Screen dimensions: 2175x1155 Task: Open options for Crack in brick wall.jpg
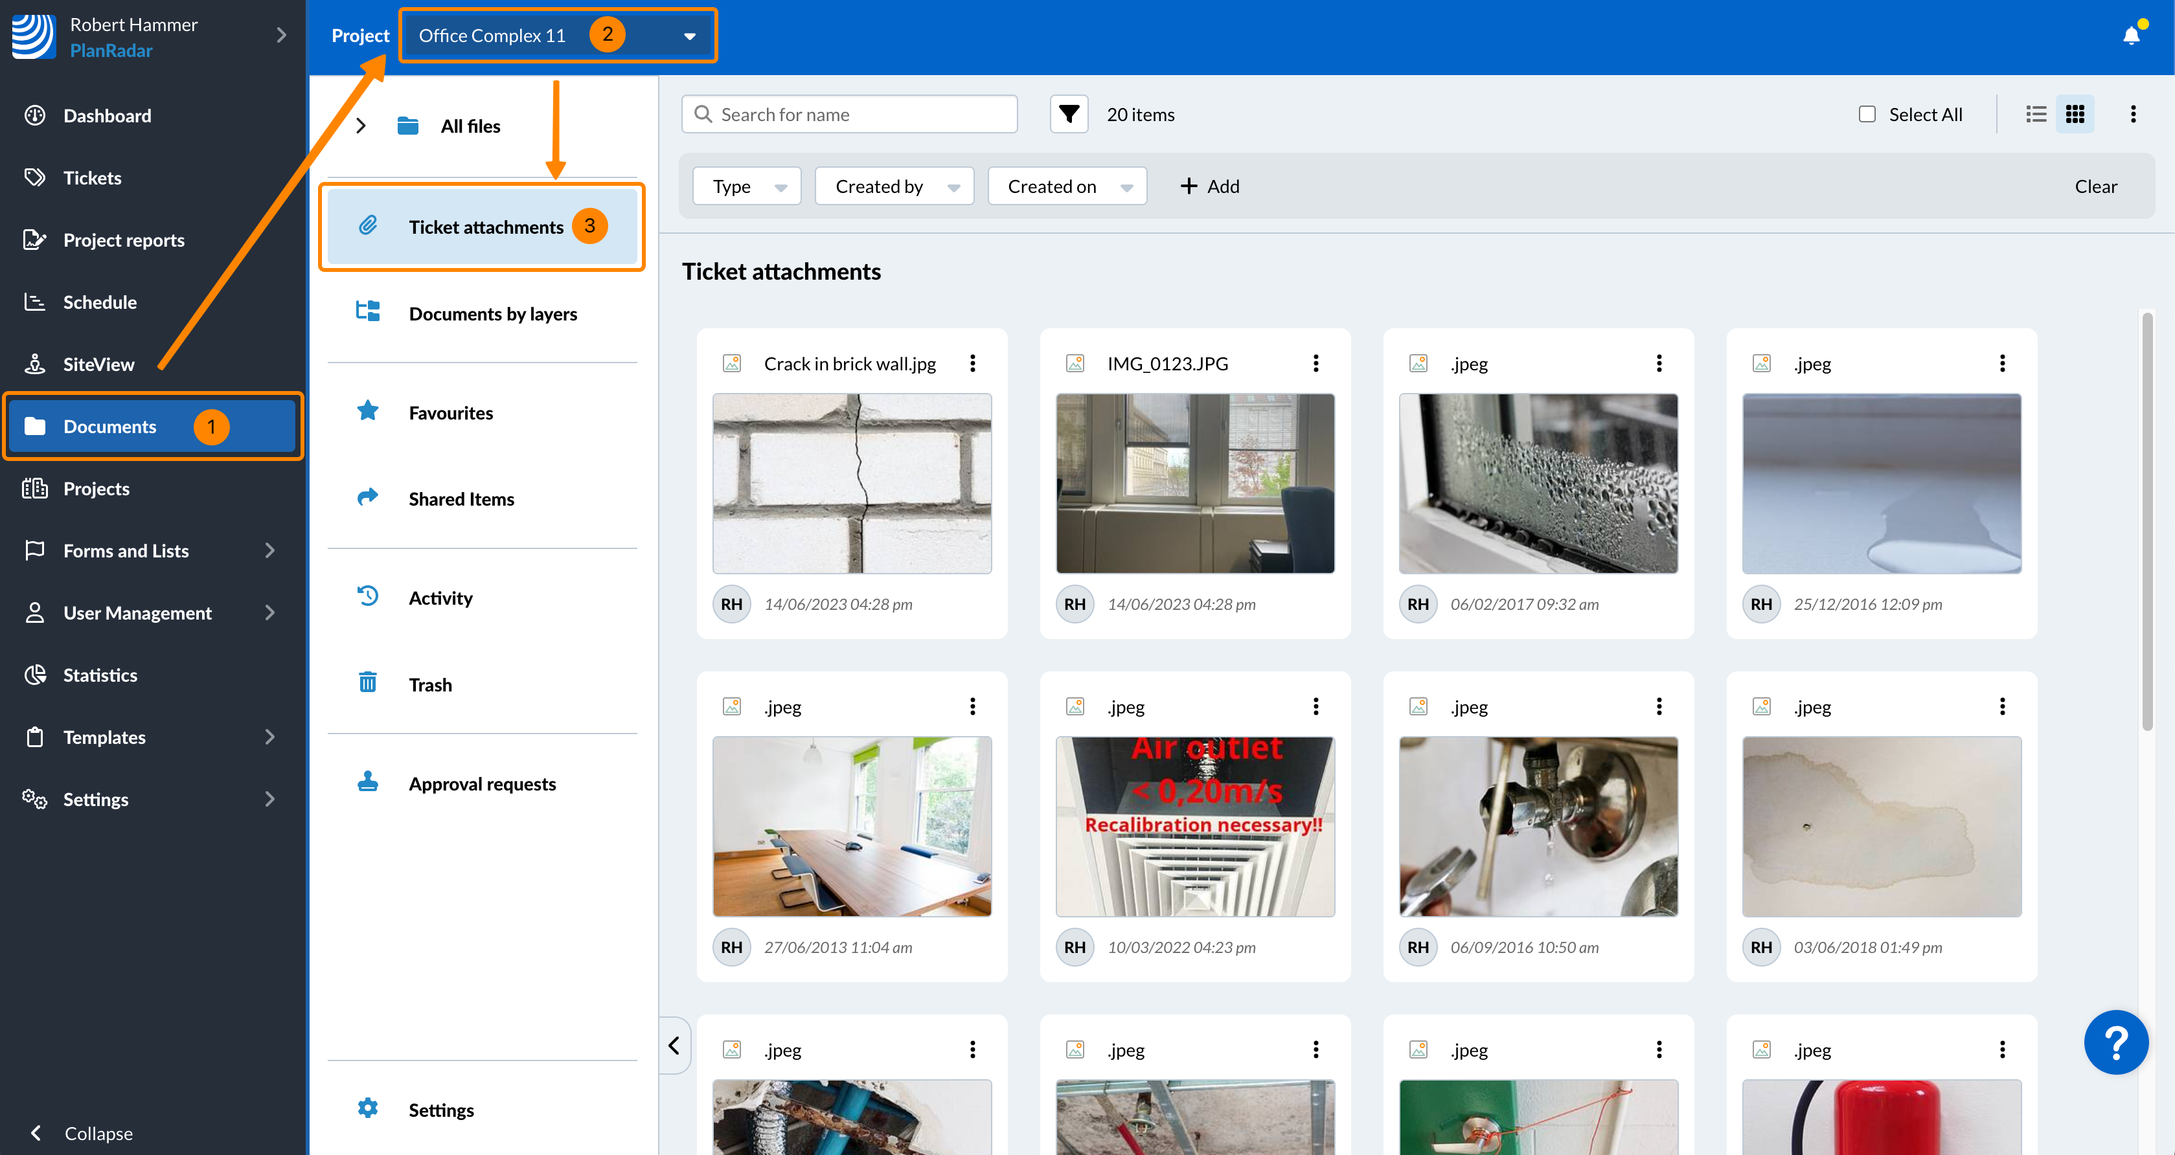973,364
